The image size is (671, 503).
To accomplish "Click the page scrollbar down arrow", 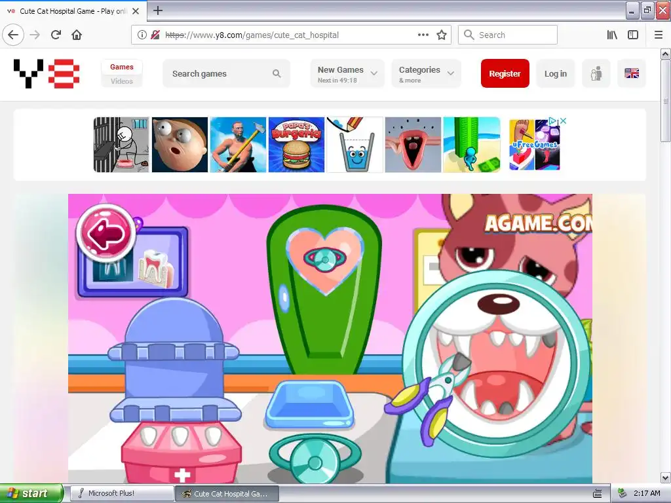I will (x=665, y=477).
